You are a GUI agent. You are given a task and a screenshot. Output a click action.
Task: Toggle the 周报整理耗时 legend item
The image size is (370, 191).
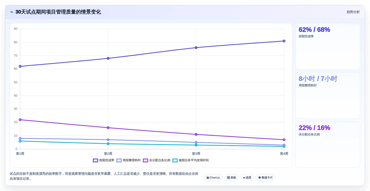tap(128, 160)
